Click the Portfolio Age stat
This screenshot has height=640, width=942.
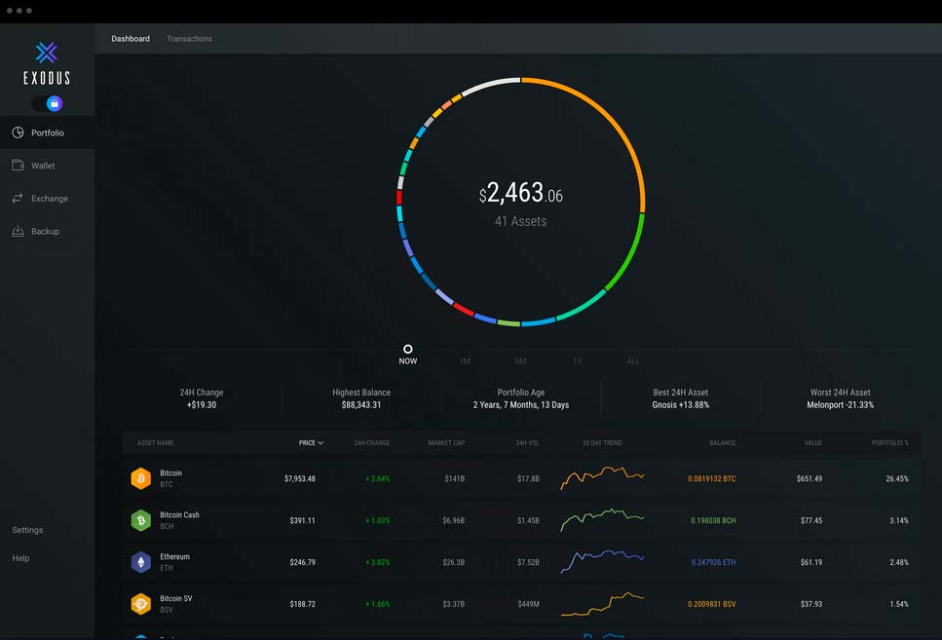point(521,398)
